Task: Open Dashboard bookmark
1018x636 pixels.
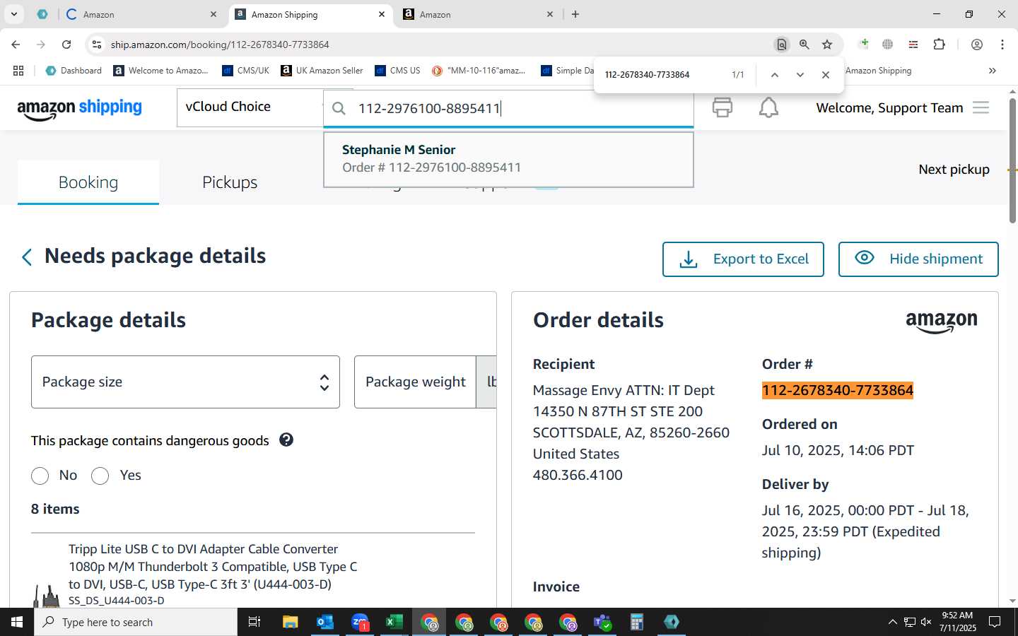Action: (74, 71)
